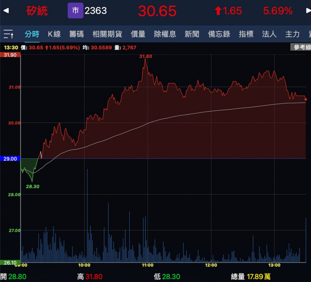
Task: Click the 均: 30.5589 average value
Action: coord(97,48)
